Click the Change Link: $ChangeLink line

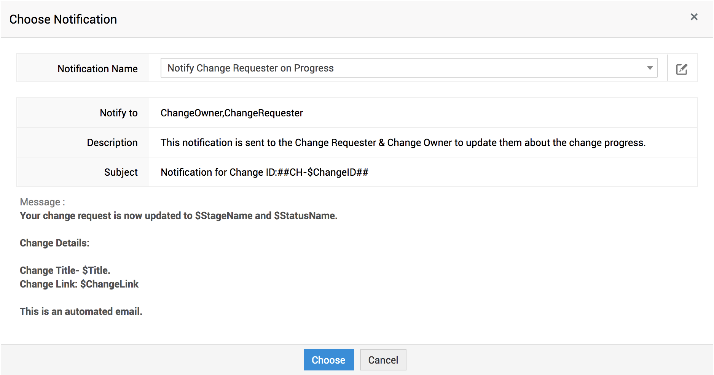coord(79,284)
